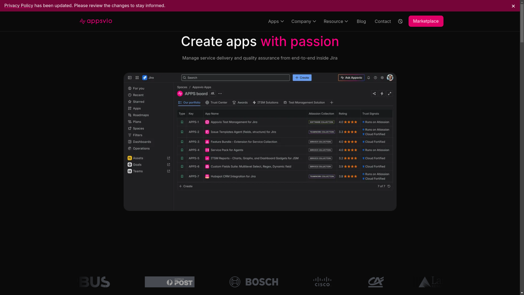This screenshot has height=295, width=524.
Task: Click the Teams sidebar icon
Action: [x=130, y=171]
